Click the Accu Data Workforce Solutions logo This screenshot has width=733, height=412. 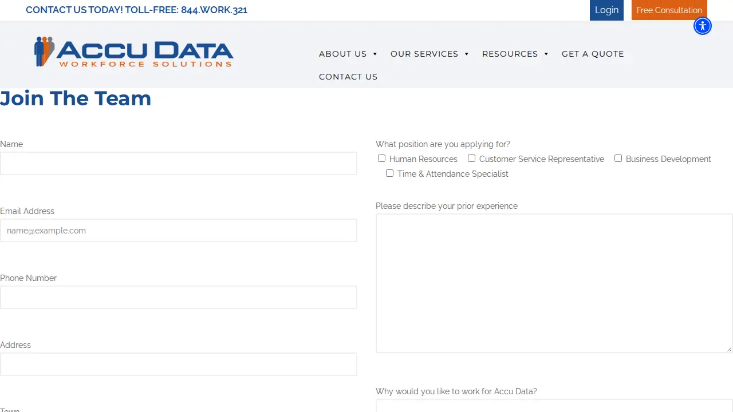click(x=134, y=52)
